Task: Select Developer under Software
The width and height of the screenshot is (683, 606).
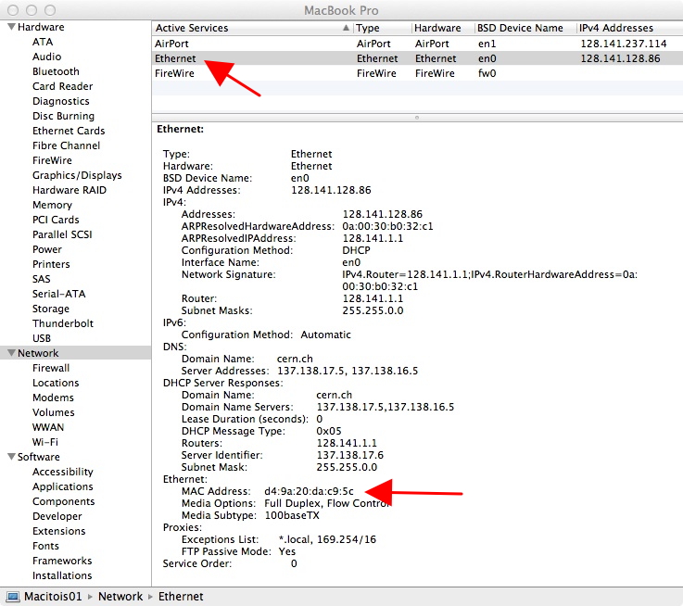Action: pyautogui.click(x=57, y=516)
